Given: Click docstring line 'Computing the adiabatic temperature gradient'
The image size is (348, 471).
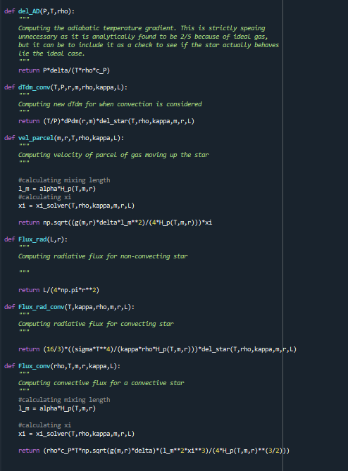Looking at the screenshot, I should pos(142,28).
